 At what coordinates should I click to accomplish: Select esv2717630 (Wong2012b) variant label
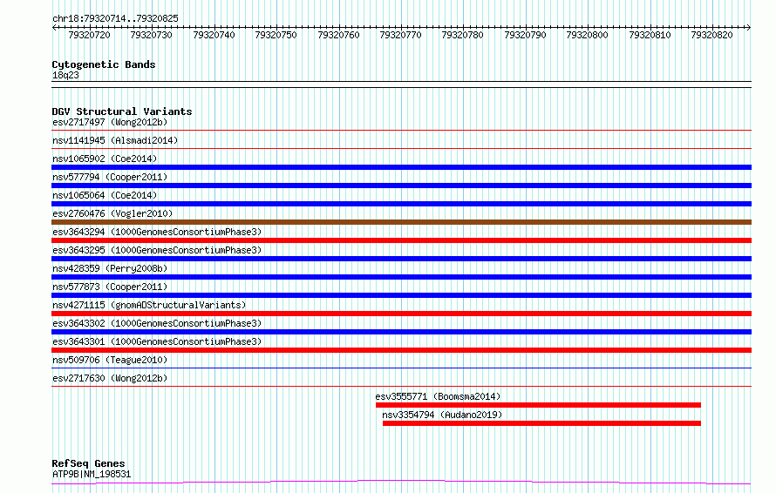tap(110, 378)
